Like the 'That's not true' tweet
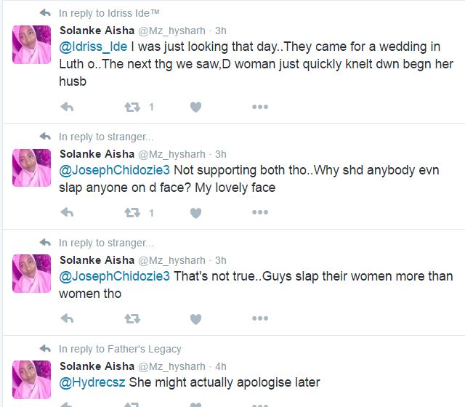This screenshot has width=465, height=407. point(195,319)
